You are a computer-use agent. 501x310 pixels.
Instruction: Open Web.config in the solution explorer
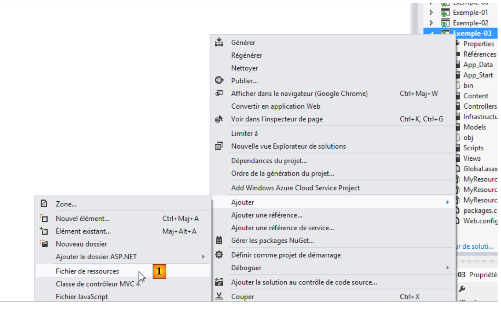[480, 221]
